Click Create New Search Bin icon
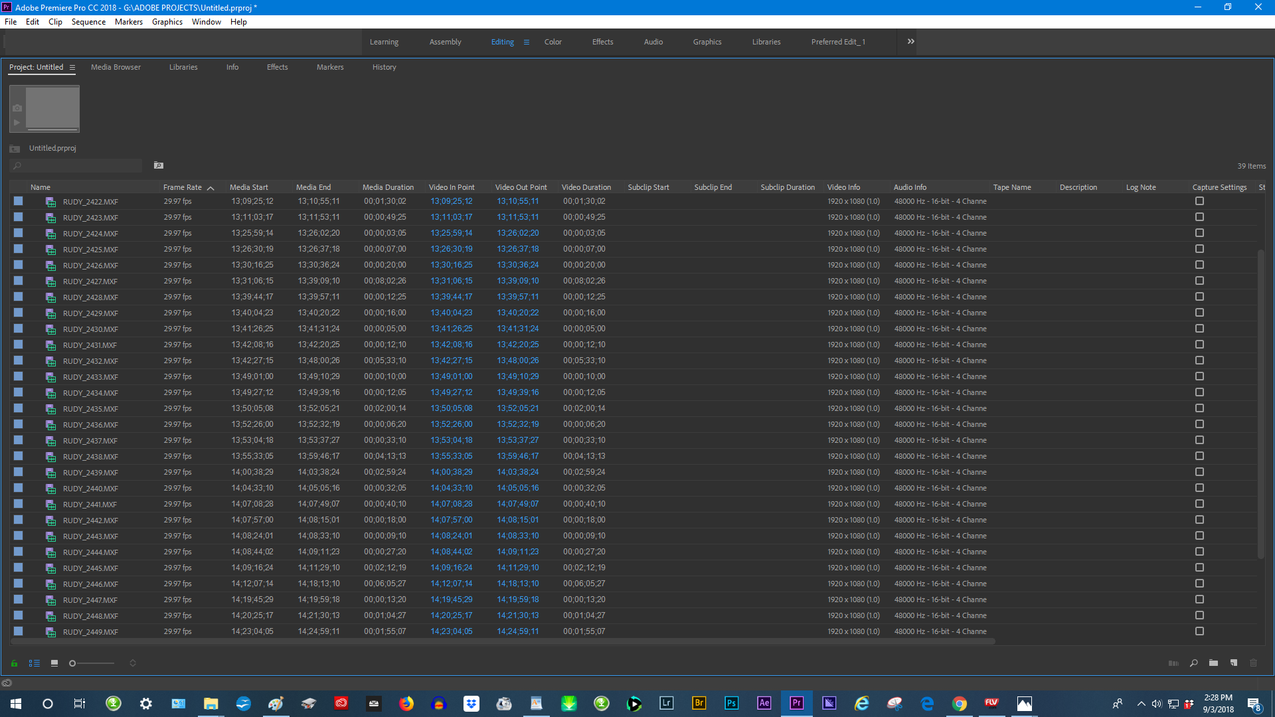 click(159, 165)
